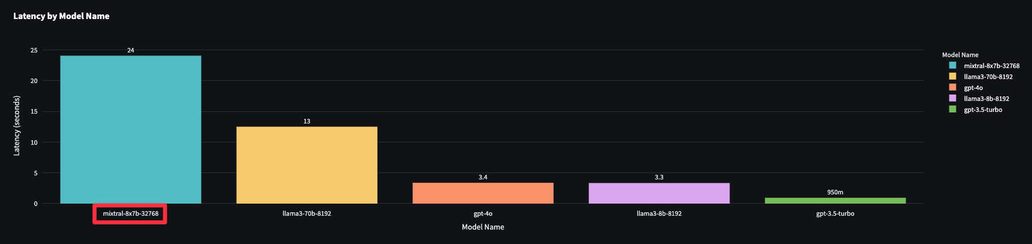Click the highlighted mixtral-8x7b-32768 x-axis label

pyautogui.click(x=130, y=213)
